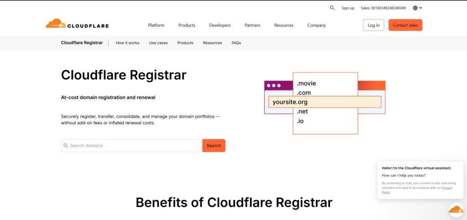The width and height of the screenshot is (467, 220).
Task: Click the How can I help you today message
Action: tap(404, 175)
